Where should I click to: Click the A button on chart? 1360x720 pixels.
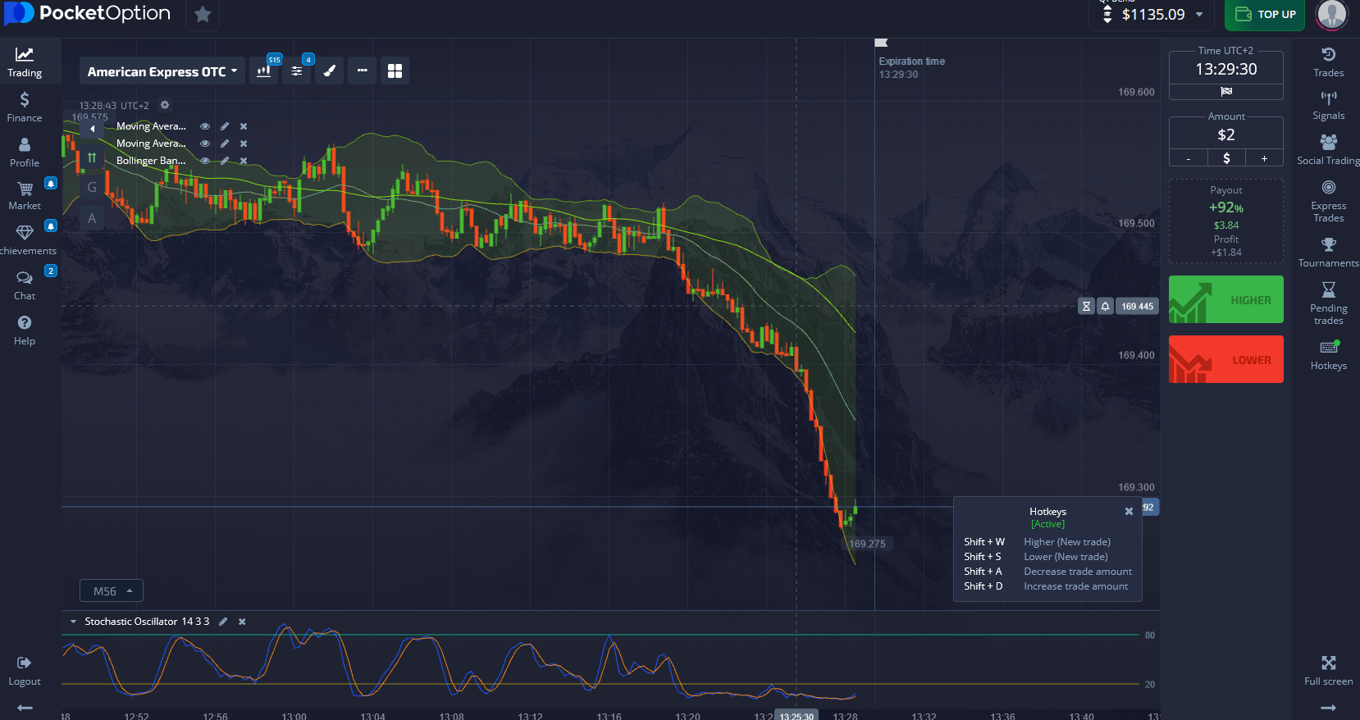tap(92, 218)
